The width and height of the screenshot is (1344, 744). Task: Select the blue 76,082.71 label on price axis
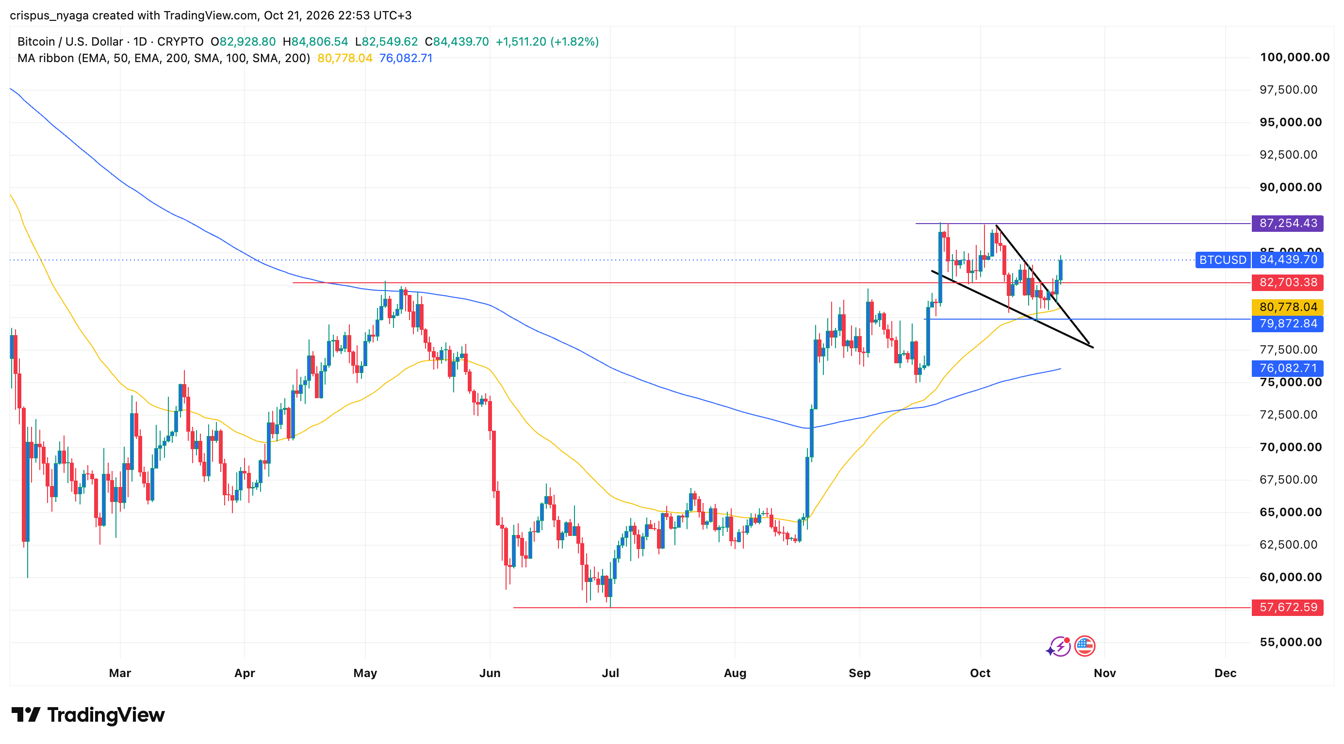[1288, 368]
